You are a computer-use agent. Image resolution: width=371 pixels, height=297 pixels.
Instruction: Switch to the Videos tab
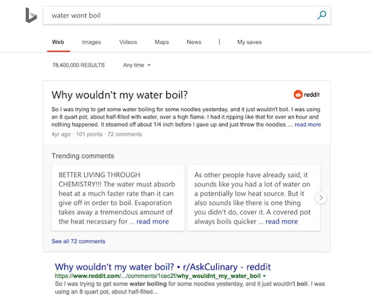(x=128, y=42)
